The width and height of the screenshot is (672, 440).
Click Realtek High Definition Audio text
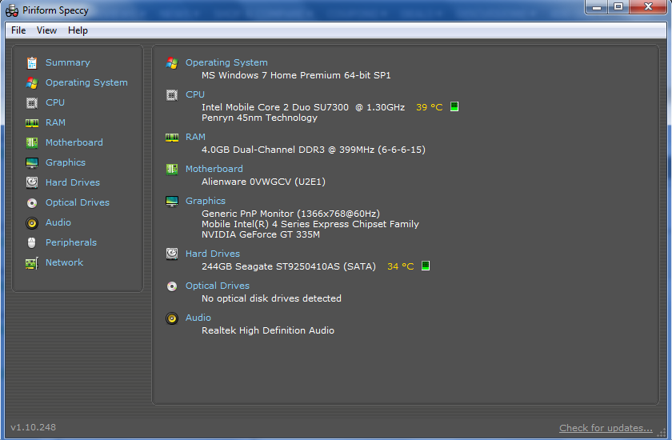coord(268,330)
